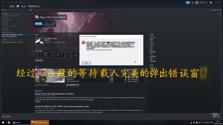The image size is (223, 125).
Task: Open friends list plus icon at bottom right
Action: point(218,116)
